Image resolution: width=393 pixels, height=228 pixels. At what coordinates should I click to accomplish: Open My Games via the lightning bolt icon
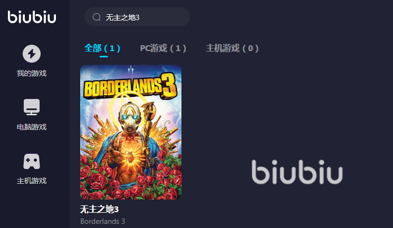[x=32, y=54]
